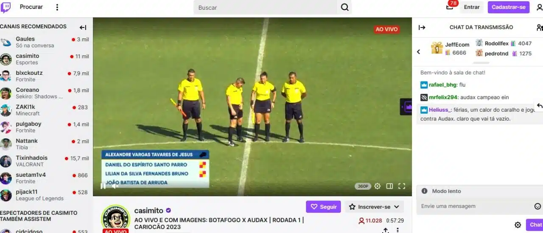Follow casimito with the Seguir button
Image resolution: width=543 pixels, height=233 pixels.
point(324,207)
